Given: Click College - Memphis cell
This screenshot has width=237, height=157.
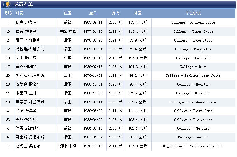Looking at the screenshot, I should (193, 128).
